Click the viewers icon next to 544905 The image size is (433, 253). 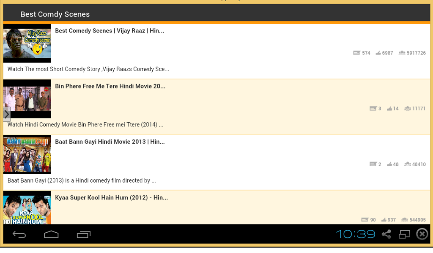click(405, 220)
